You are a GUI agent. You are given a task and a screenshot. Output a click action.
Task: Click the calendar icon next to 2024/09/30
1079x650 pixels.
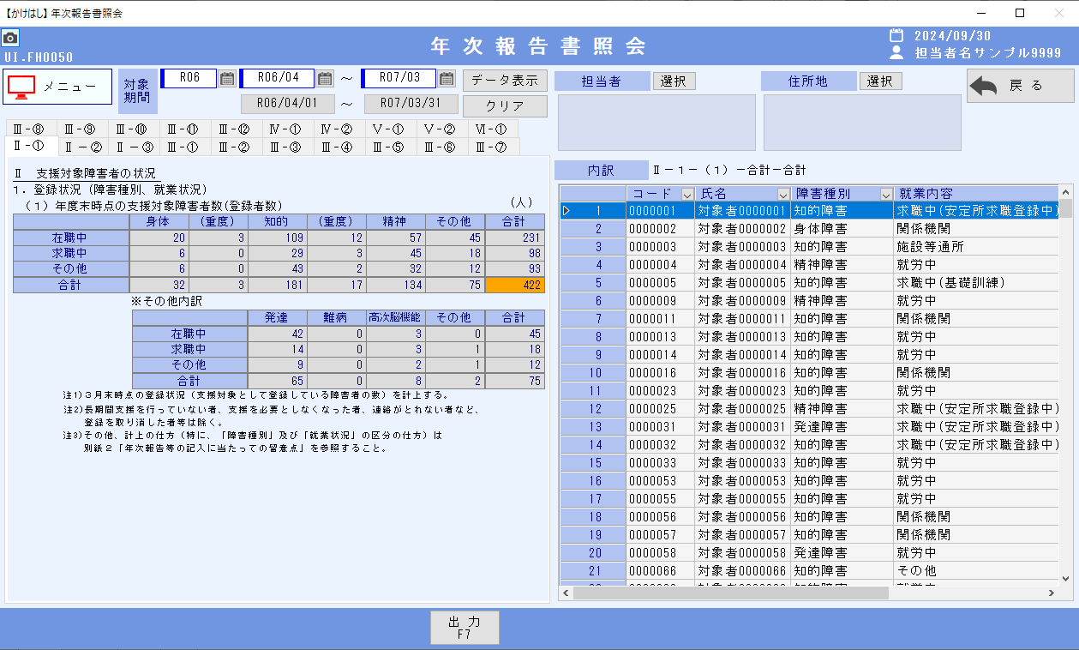896,36
